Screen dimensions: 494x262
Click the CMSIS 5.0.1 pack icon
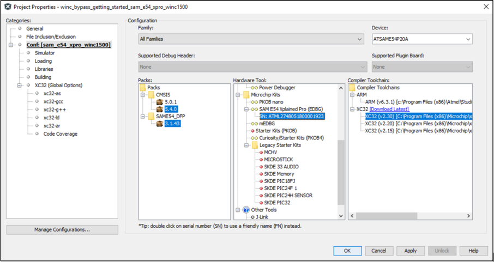160,102
